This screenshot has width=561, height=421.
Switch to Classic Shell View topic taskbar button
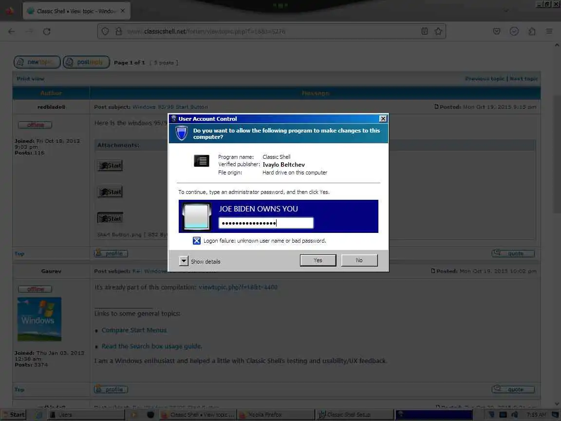(x=198, y=415)
